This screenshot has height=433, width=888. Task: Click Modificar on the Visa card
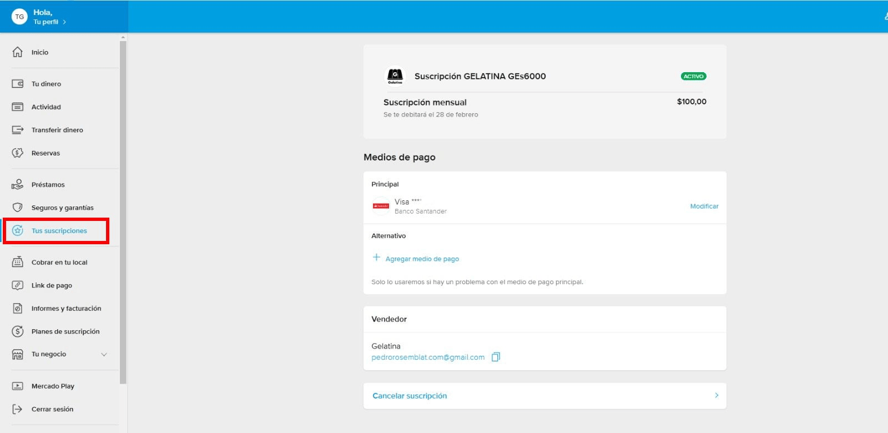click(704, 206)
